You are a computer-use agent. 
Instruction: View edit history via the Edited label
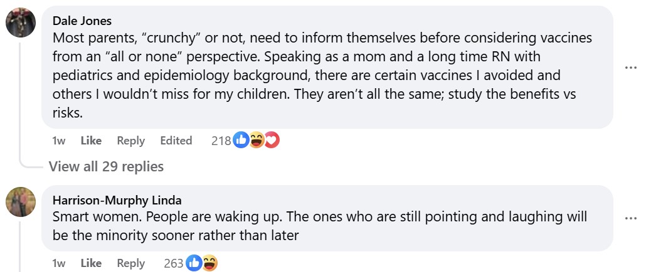coord(176,141)
